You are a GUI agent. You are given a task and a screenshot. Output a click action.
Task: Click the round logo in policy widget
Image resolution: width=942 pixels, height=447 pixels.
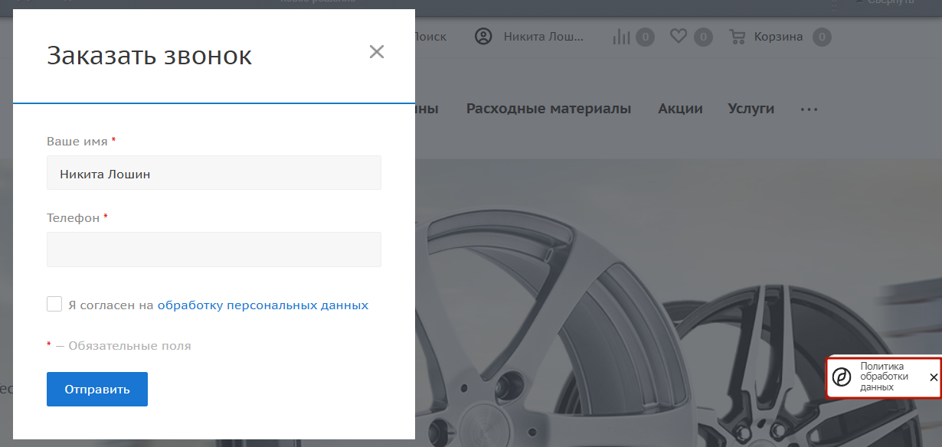tap(842, 377)
